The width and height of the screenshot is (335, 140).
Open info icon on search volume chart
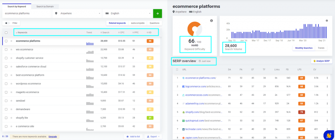point(327,21)
